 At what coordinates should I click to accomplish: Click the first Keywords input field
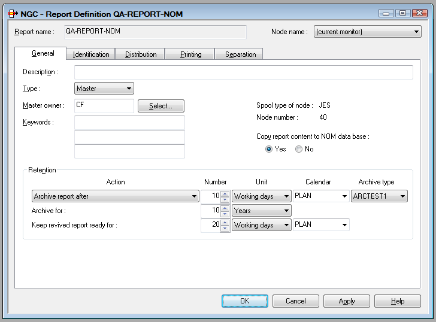pos(129,123)
